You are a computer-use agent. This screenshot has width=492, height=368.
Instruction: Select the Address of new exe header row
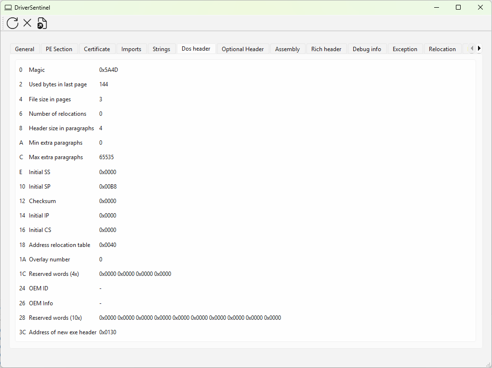[63, 332]
